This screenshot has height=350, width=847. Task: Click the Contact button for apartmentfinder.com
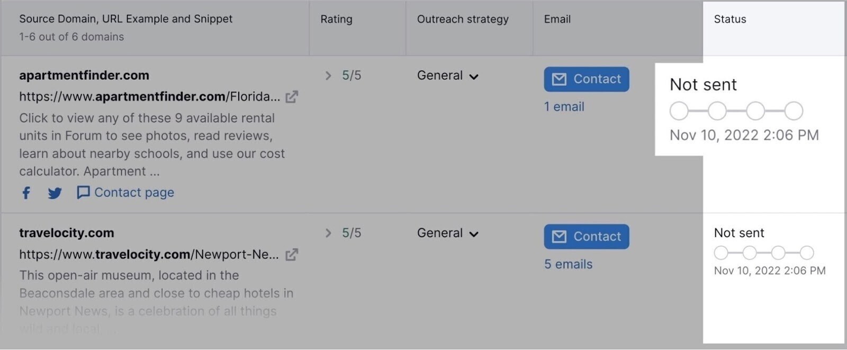(x=586, y=79)
